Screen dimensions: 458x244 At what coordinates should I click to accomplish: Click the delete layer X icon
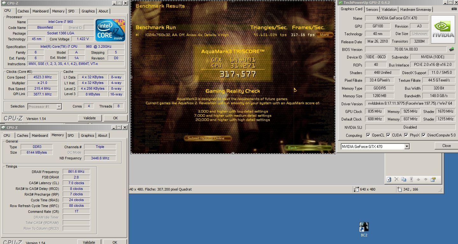[396, 179]
